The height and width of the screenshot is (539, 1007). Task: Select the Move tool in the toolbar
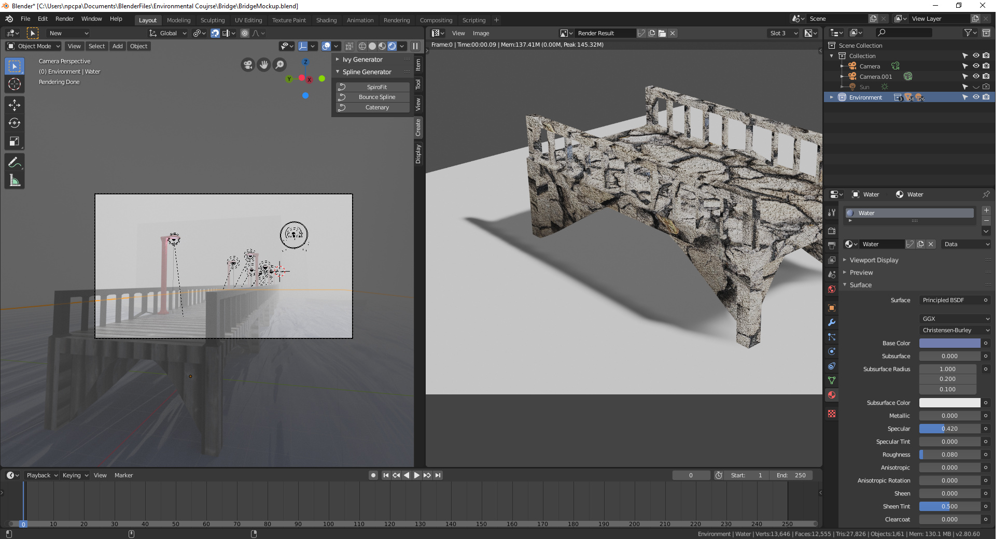(x=15, y=105)
